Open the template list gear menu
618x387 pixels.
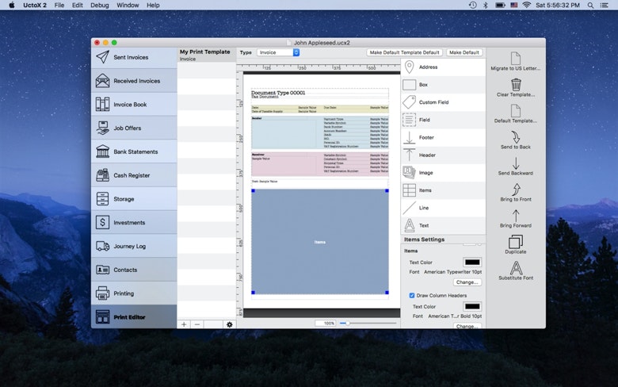coord(230,324)
